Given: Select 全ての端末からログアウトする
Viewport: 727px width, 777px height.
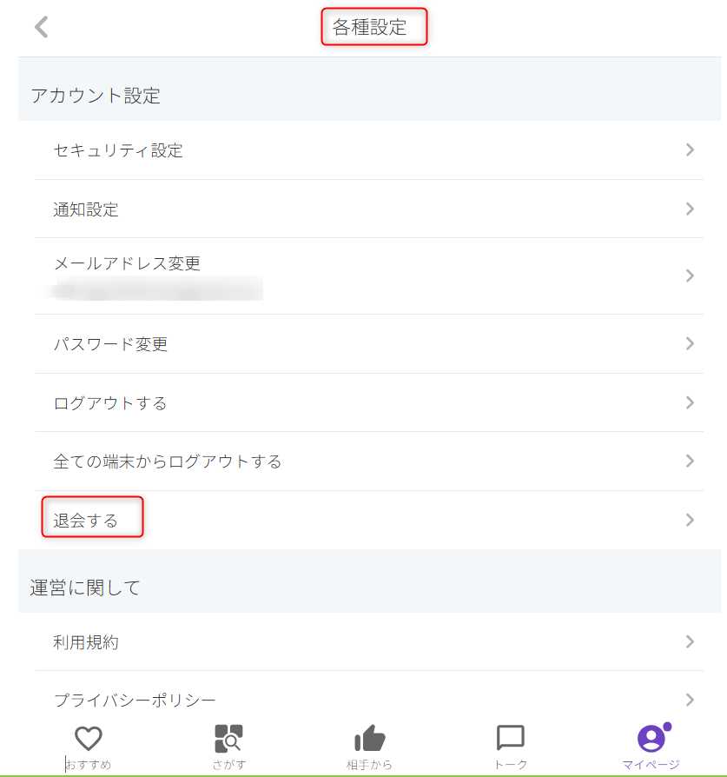Looking at the screenshot, I should tap(168, 462).
